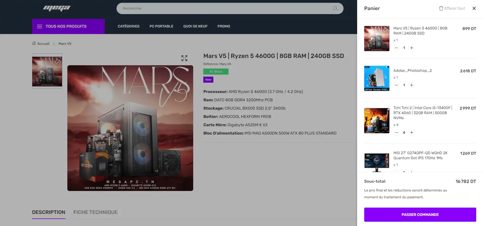Click the home icon in breadcrumb
Viewport: 483px width, 226px height.
(x=34, y=43)
